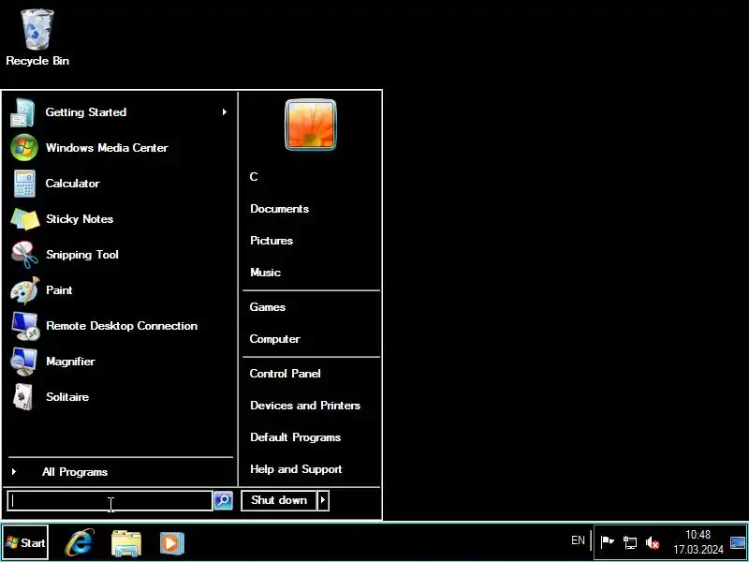The image size is (749, 562).
Task: Select the Windows Media Center label
Action: click(107, 148)
